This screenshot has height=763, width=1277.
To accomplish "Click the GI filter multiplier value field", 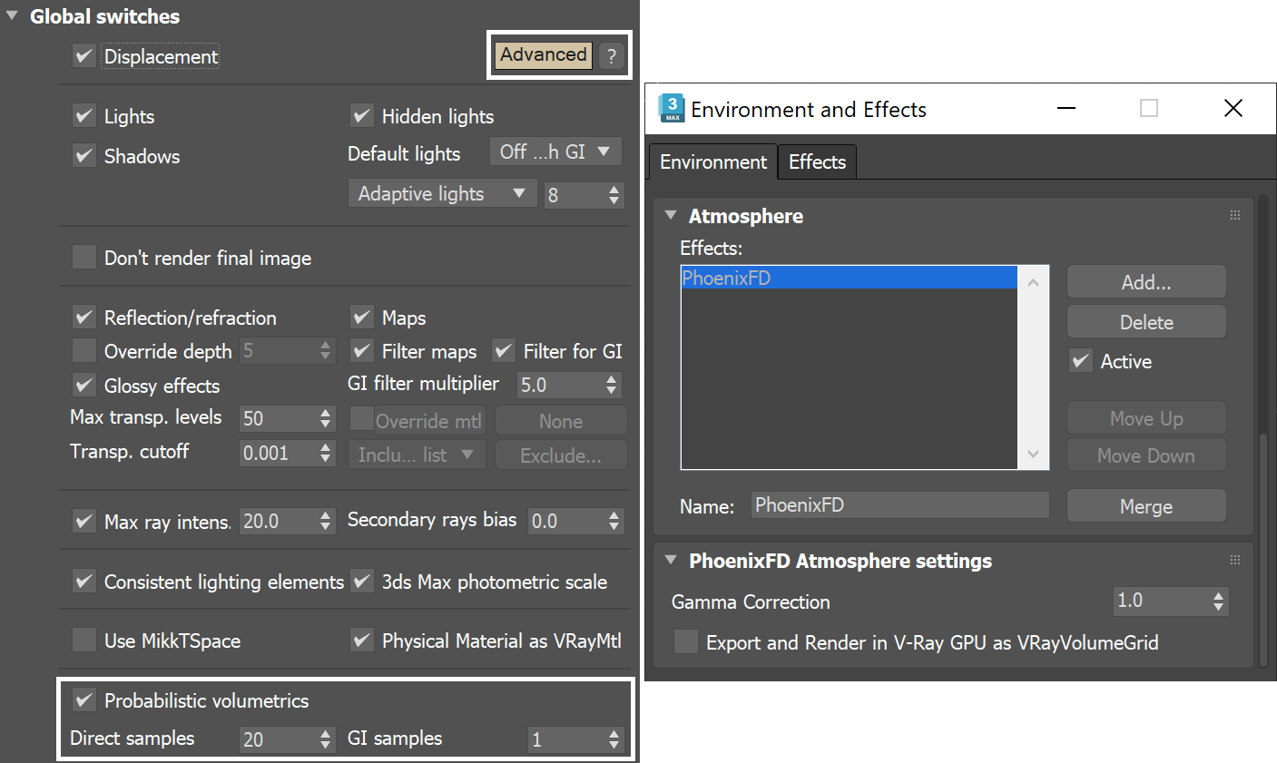I will click(561, 385).
